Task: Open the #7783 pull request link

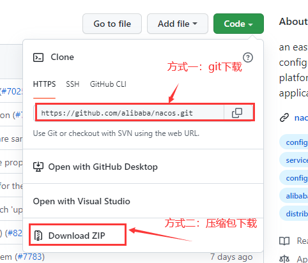Action: coord(29,257)
